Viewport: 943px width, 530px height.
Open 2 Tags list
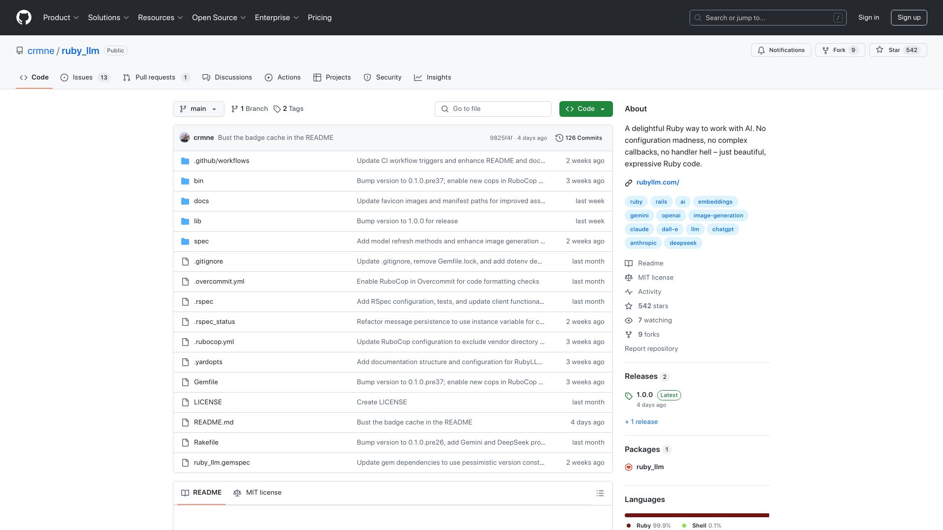288,109
